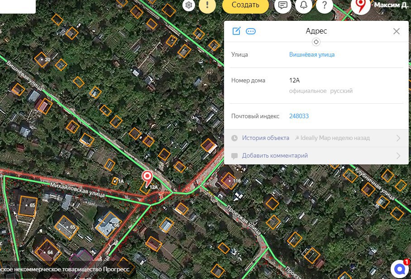Viewport: 411px width, 279px height.
Task: Click the center-on-object crosshair icon
Action: click(316, 42)
